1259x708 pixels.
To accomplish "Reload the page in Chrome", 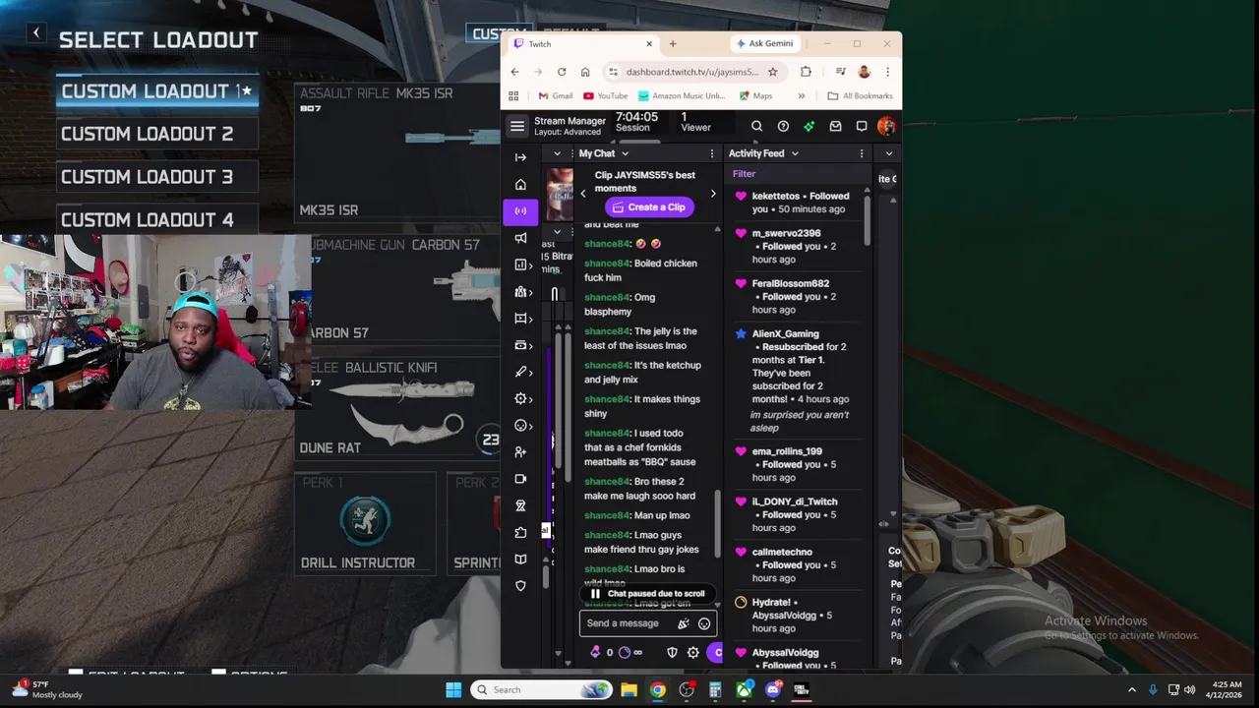I will 561,72.
